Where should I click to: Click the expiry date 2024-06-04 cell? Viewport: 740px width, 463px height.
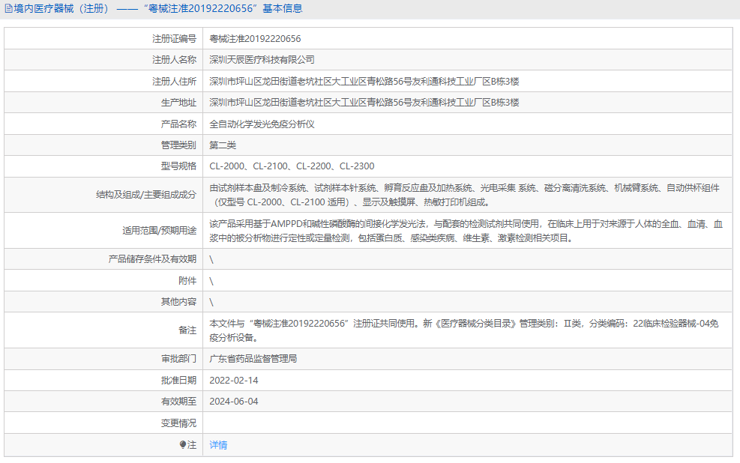click(232, 402)
